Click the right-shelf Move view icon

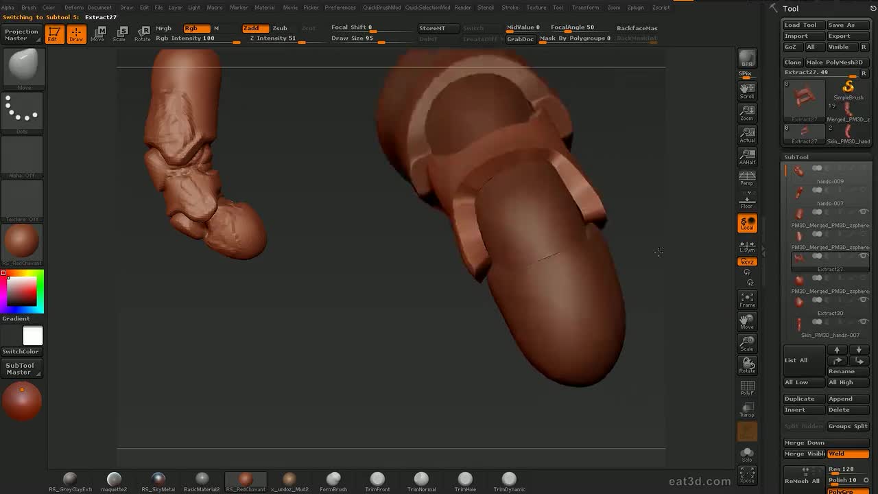(x=747, y=322)
